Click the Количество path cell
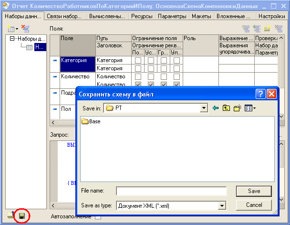The image size is (290, 225). pyautogui.click(x=114, y=76)
